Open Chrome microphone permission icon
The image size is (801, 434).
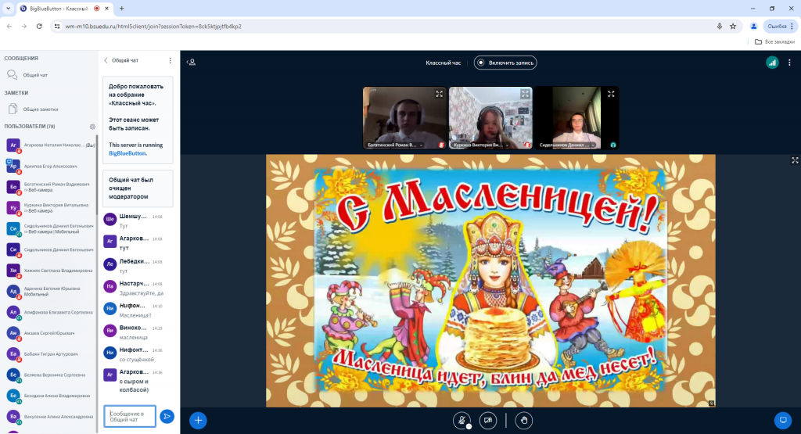click(720, 26)
